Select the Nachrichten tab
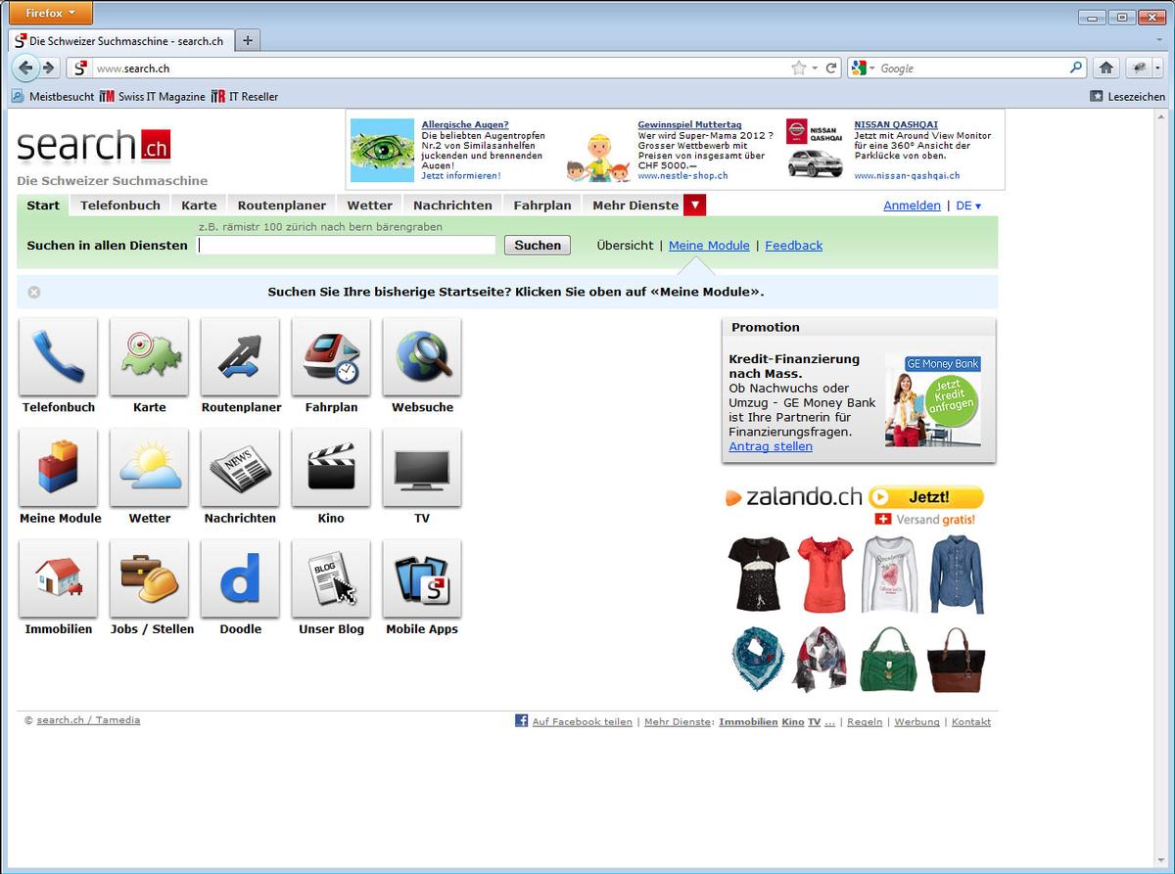The height and width of the screenshot is (874, 1175). [x=452, y=206]
